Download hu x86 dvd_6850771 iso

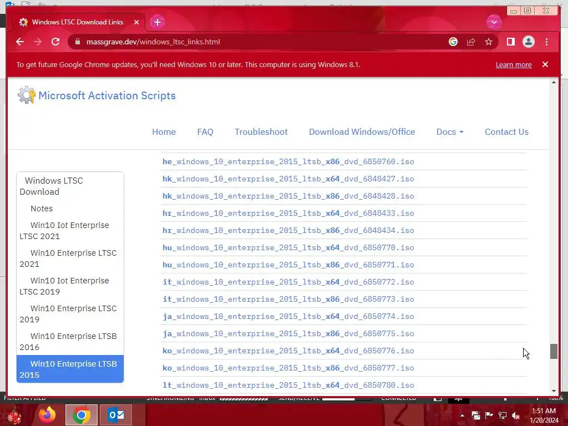[x=288, y=265]
